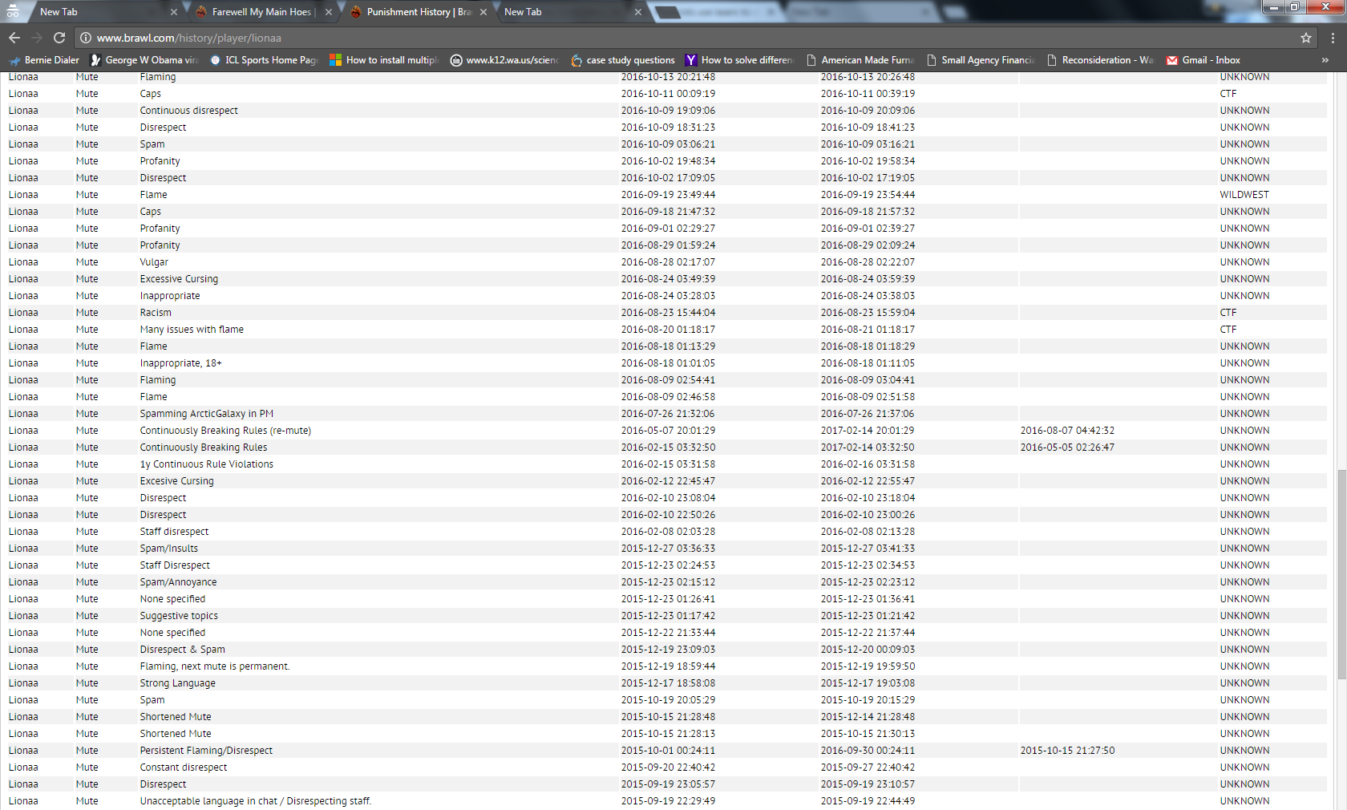Image resolution: width=1347 pixels, height=810 pixels.
Task: Click the forward navigation arrow
Action: [37, 38]
